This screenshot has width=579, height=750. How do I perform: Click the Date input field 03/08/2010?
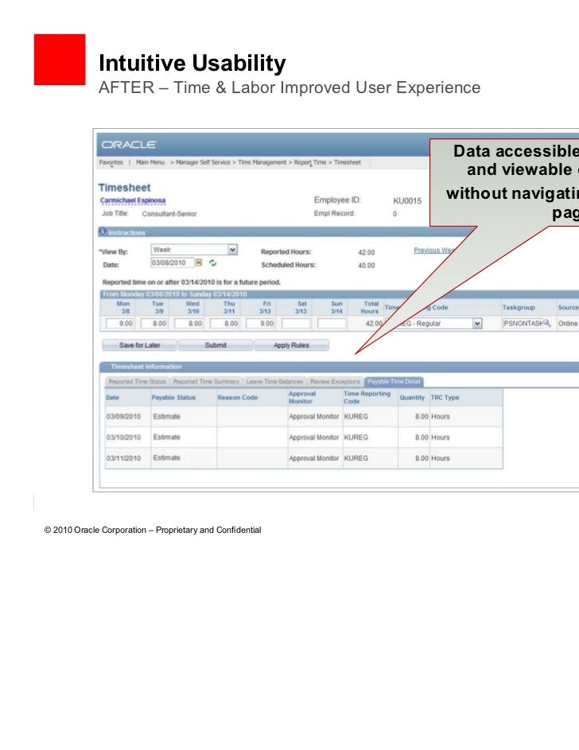(172, 262)
